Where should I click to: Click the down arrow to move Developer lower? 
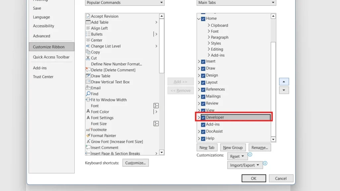[x=284, y=90]
